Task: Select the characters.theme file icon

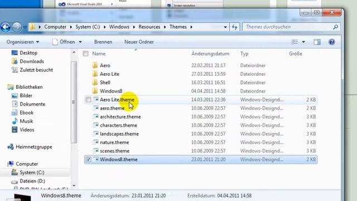Action: point(95,125)
